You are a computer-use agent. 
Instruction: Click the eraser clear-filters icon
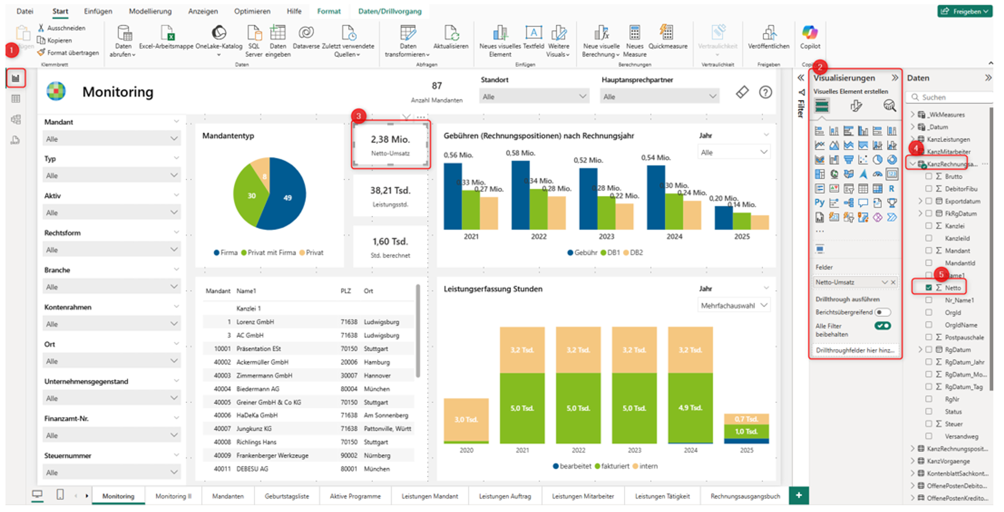click(x=742, y=92)
